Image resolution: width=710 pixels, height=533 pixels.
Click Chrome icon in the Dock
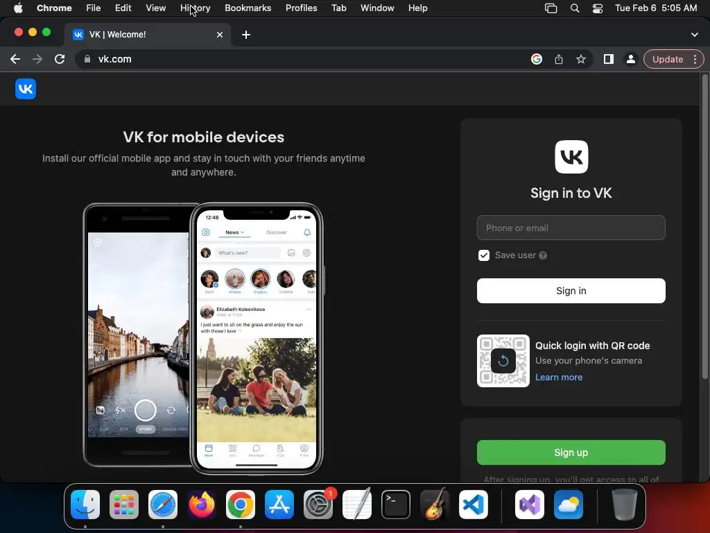click(241, 505)
